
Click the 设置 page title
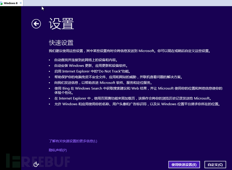pos(61,24)
